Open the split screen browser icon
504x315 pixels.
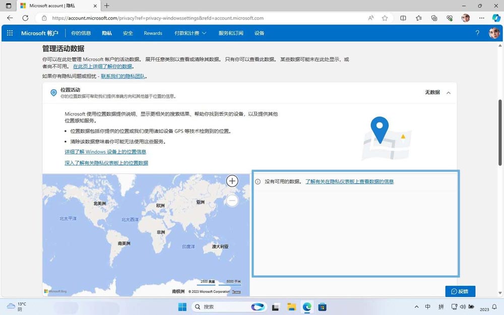coord(403,18)
